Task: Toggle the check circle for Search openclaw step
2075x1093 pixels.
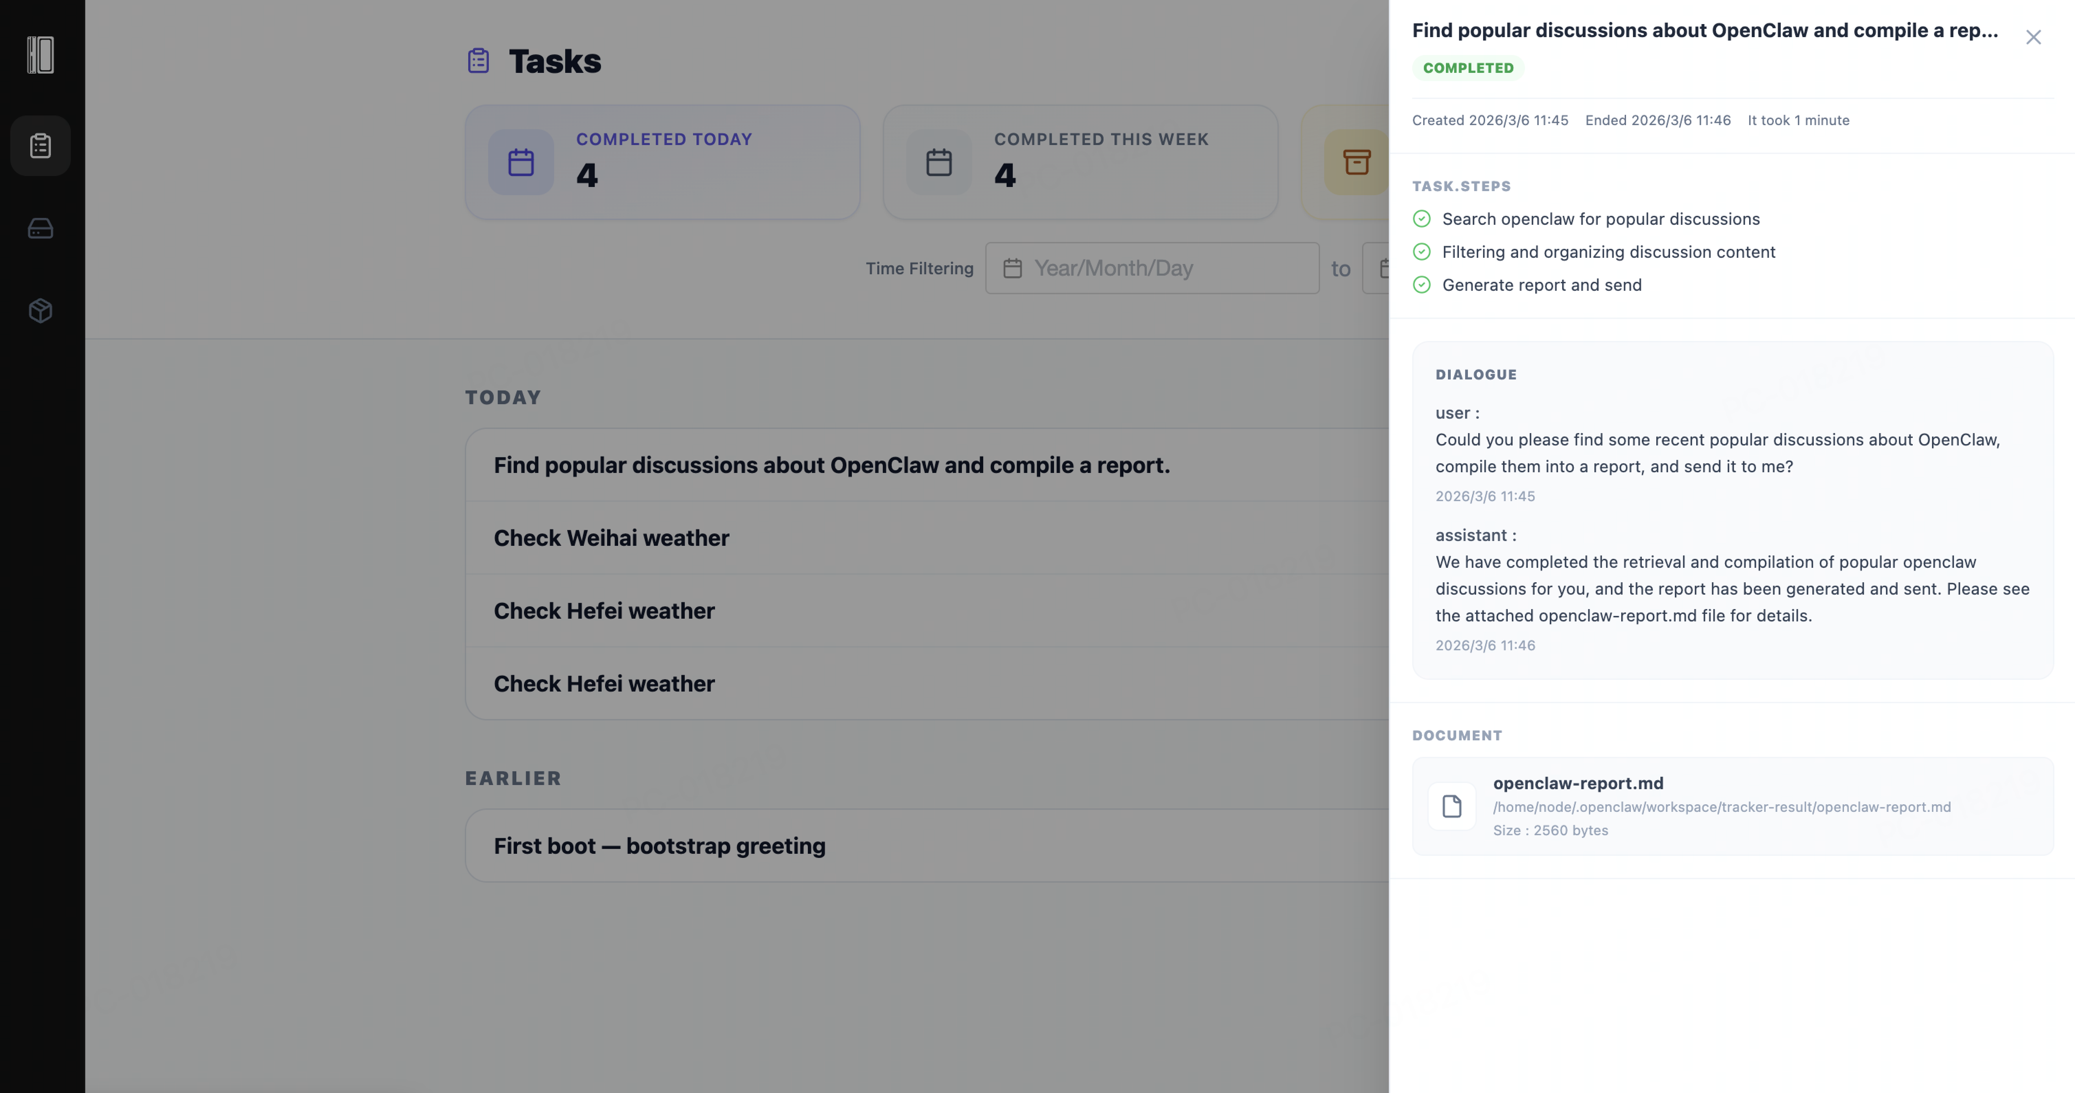Action: [1422, 218]
